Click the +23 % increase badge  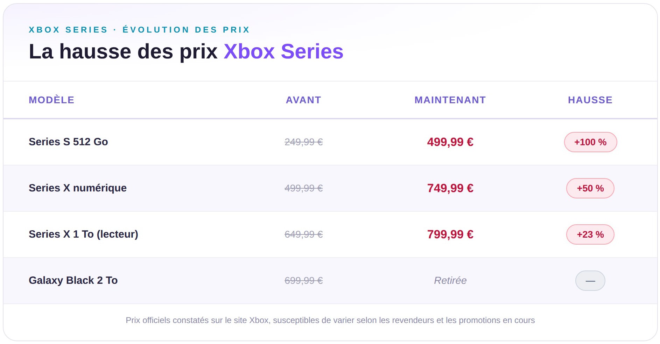(x=590, y=234)
